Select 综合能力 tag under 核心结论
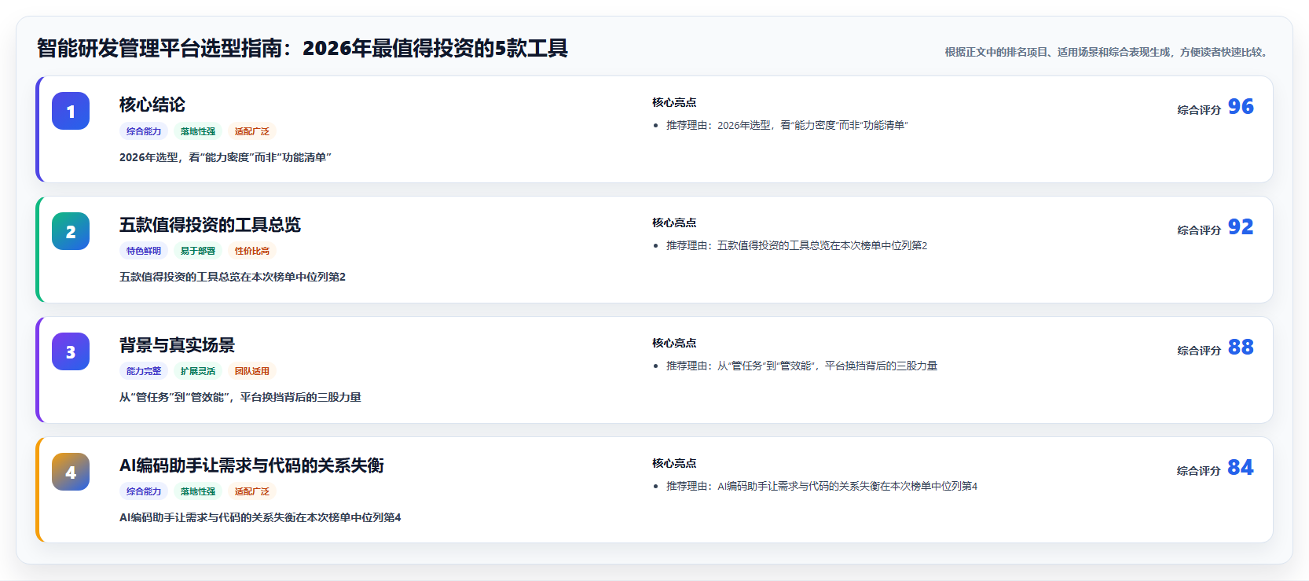 coord(144,131)
